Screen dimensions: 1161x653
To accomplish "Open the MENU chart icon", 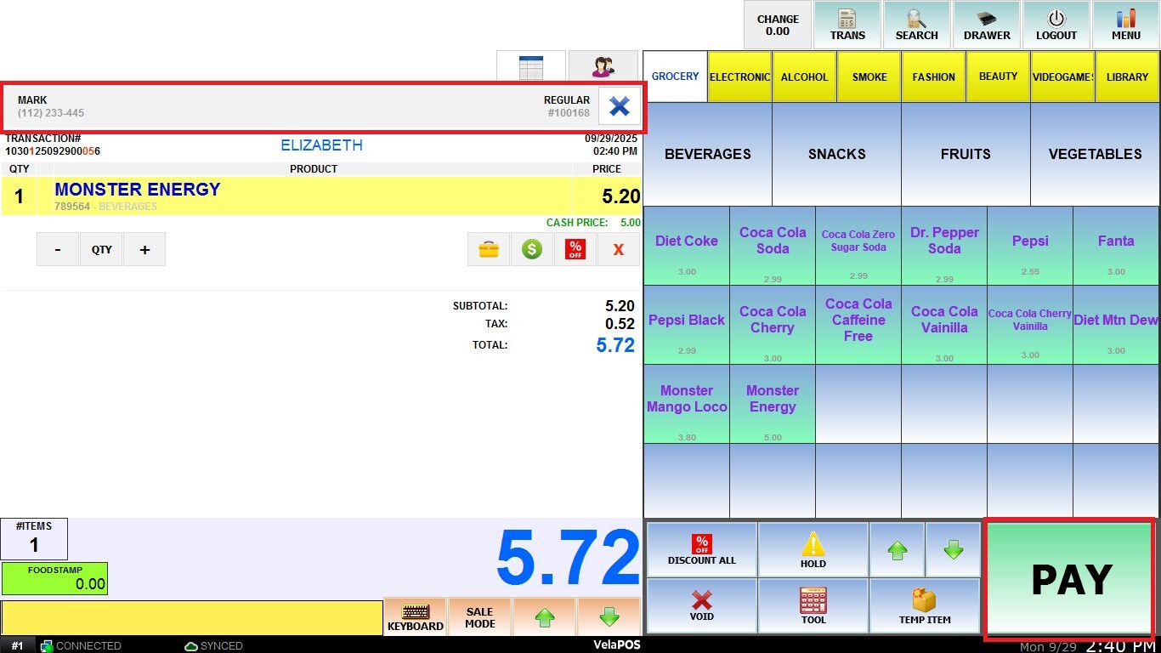I will coord(1126,25).
